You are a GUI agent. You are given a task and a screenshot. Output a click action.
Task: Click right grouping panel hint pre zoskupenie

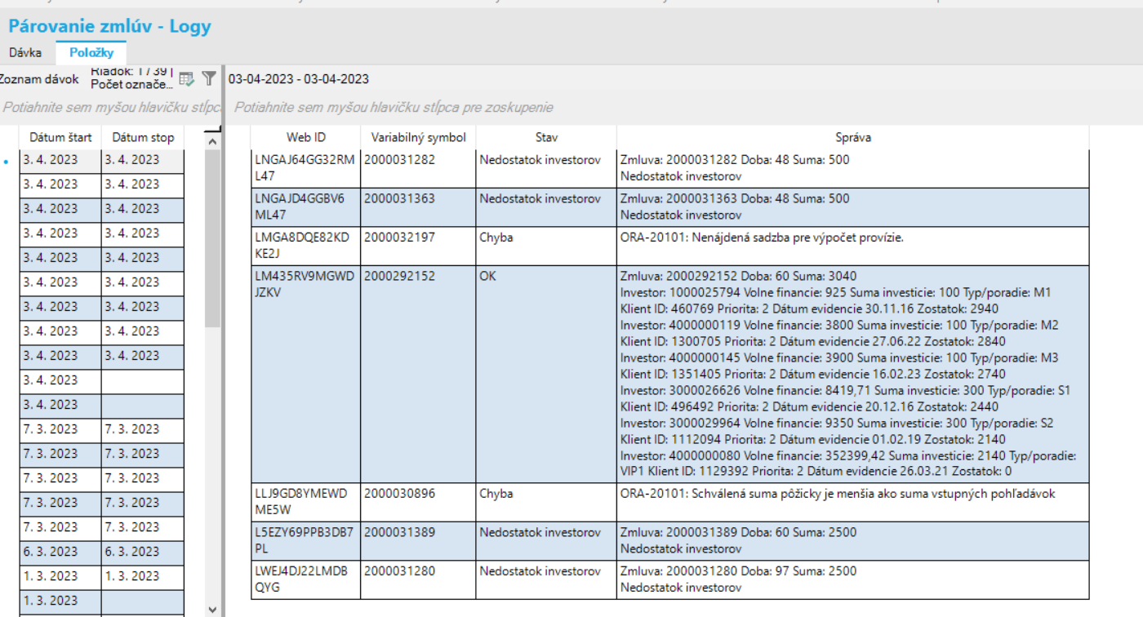point(394,107)
